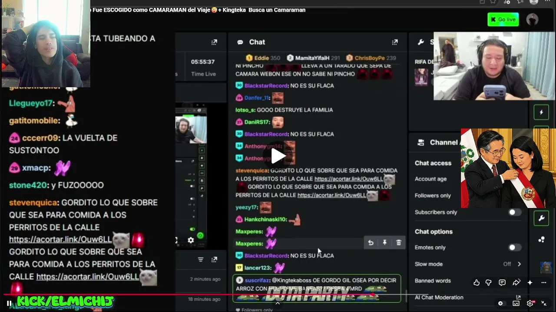556x312 pixels.
Task: Click the Channel panel header icon
Action: [x=420, y=142]
